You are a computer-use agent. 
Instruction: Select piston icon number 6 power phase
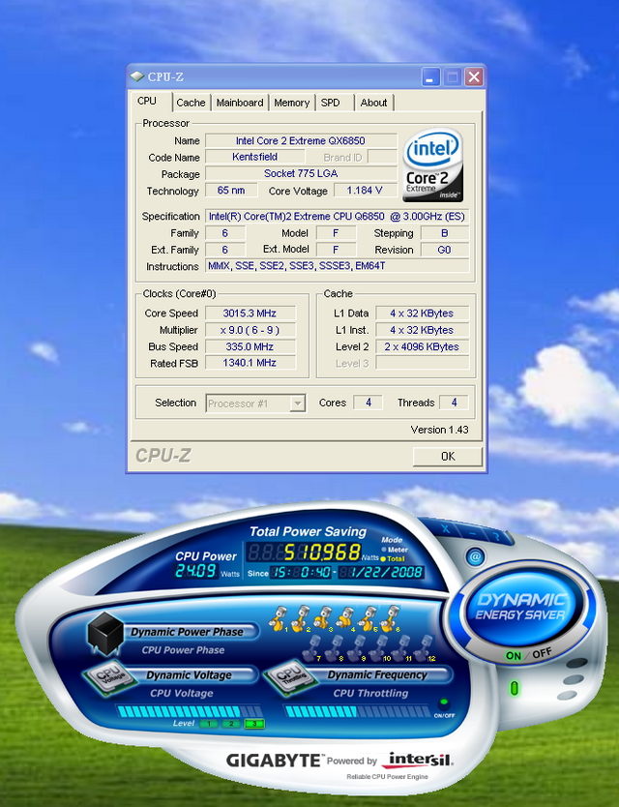[391, 618]
